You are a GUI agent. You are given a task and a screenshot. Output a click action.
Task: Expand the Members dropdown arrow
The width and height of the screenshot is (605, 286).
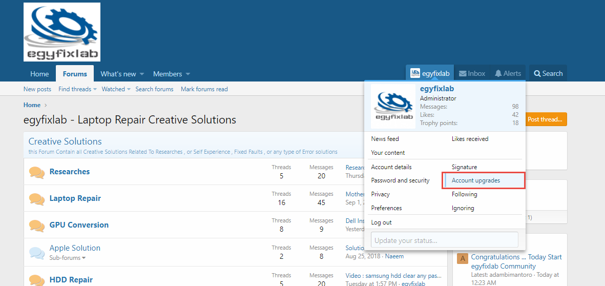187,74
